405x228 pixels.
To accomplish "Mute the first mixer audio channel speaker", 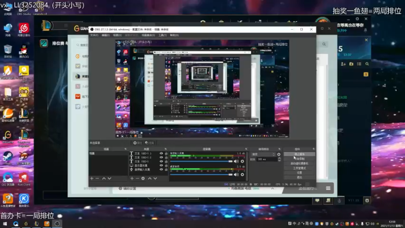I will tap(236, 161).
